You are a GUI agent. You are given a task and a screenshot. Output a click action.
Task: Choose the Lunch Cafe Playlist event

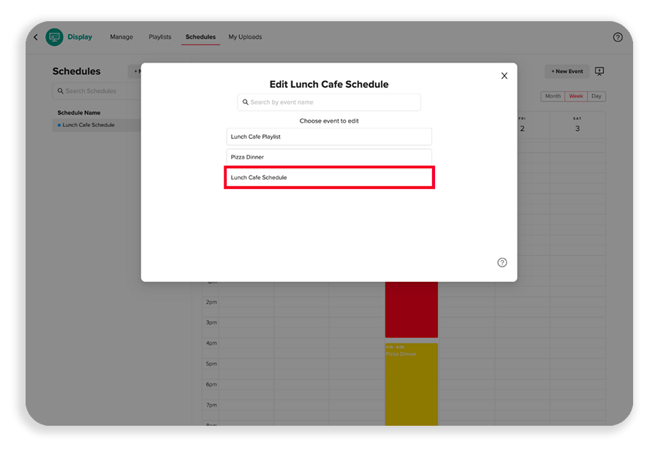click(x=329, y=137)
